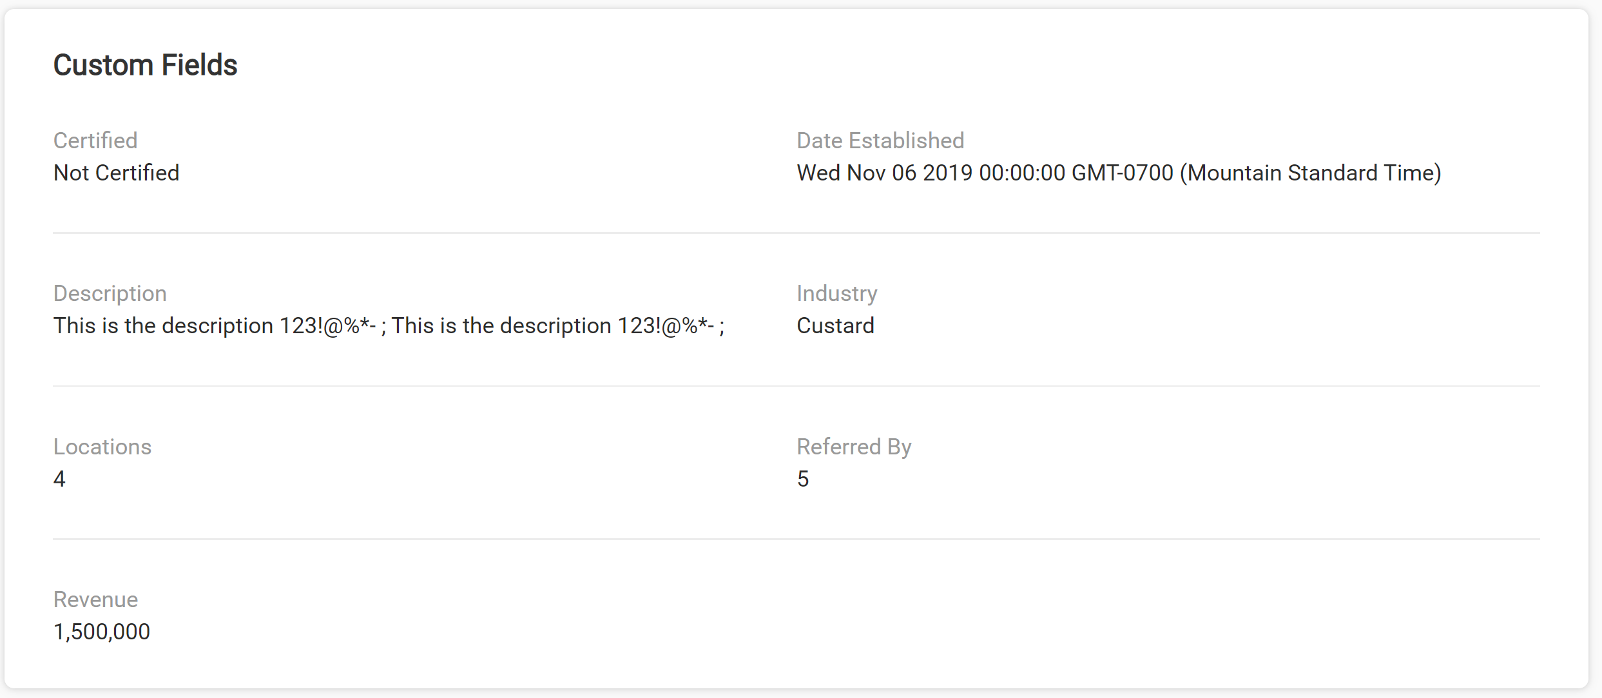Click the divider line below Description row
Image resolution: width=1602 pixels, height=698 pixels.
[796, 386]
